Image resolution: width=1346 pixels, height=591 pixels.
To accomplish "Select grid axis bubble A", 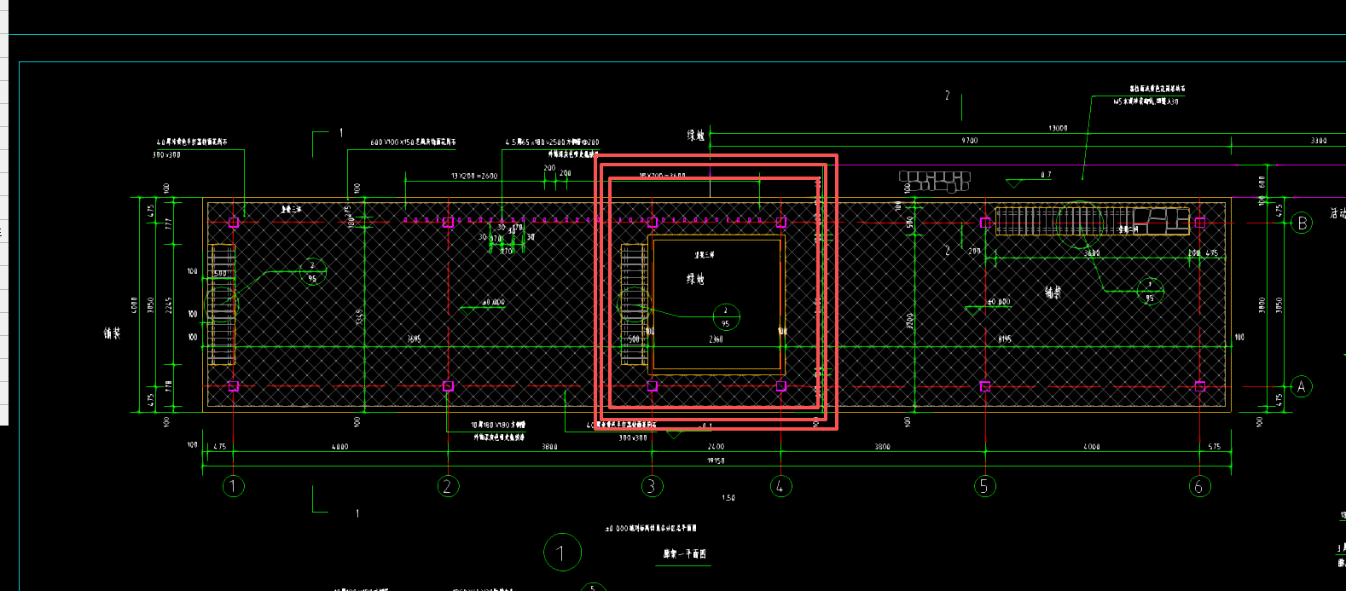I will coord(1301,386).
